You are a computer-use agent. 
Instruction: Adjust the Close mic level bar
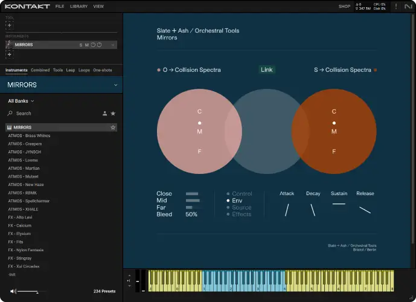[x=193, y=194]
